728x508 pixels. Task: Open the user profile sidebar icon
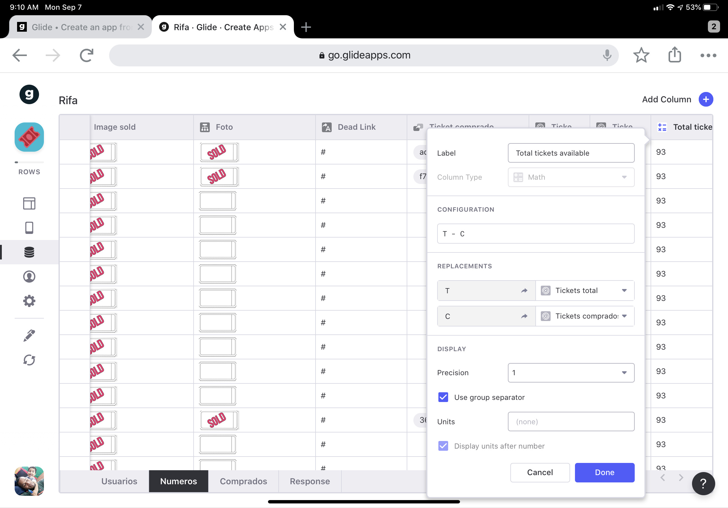(x=29, y=277)
